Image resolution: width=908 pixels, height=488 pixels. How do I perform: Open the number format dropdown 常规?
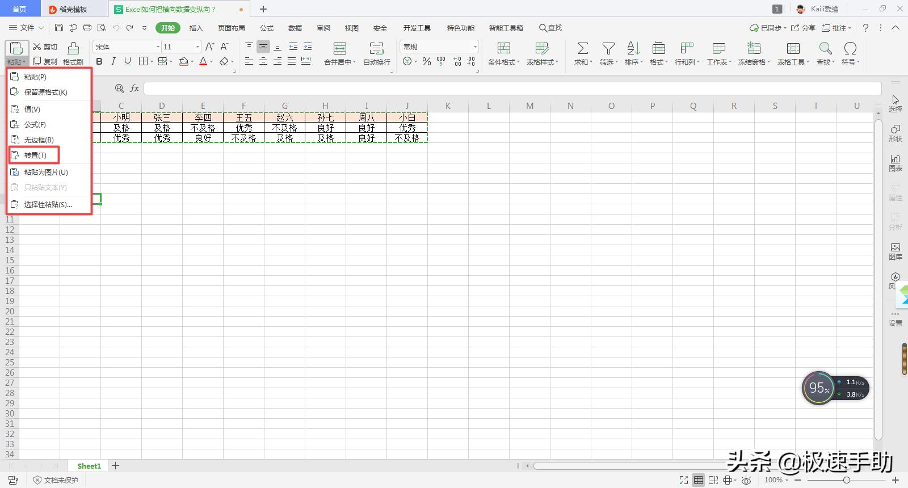[474, 47]
